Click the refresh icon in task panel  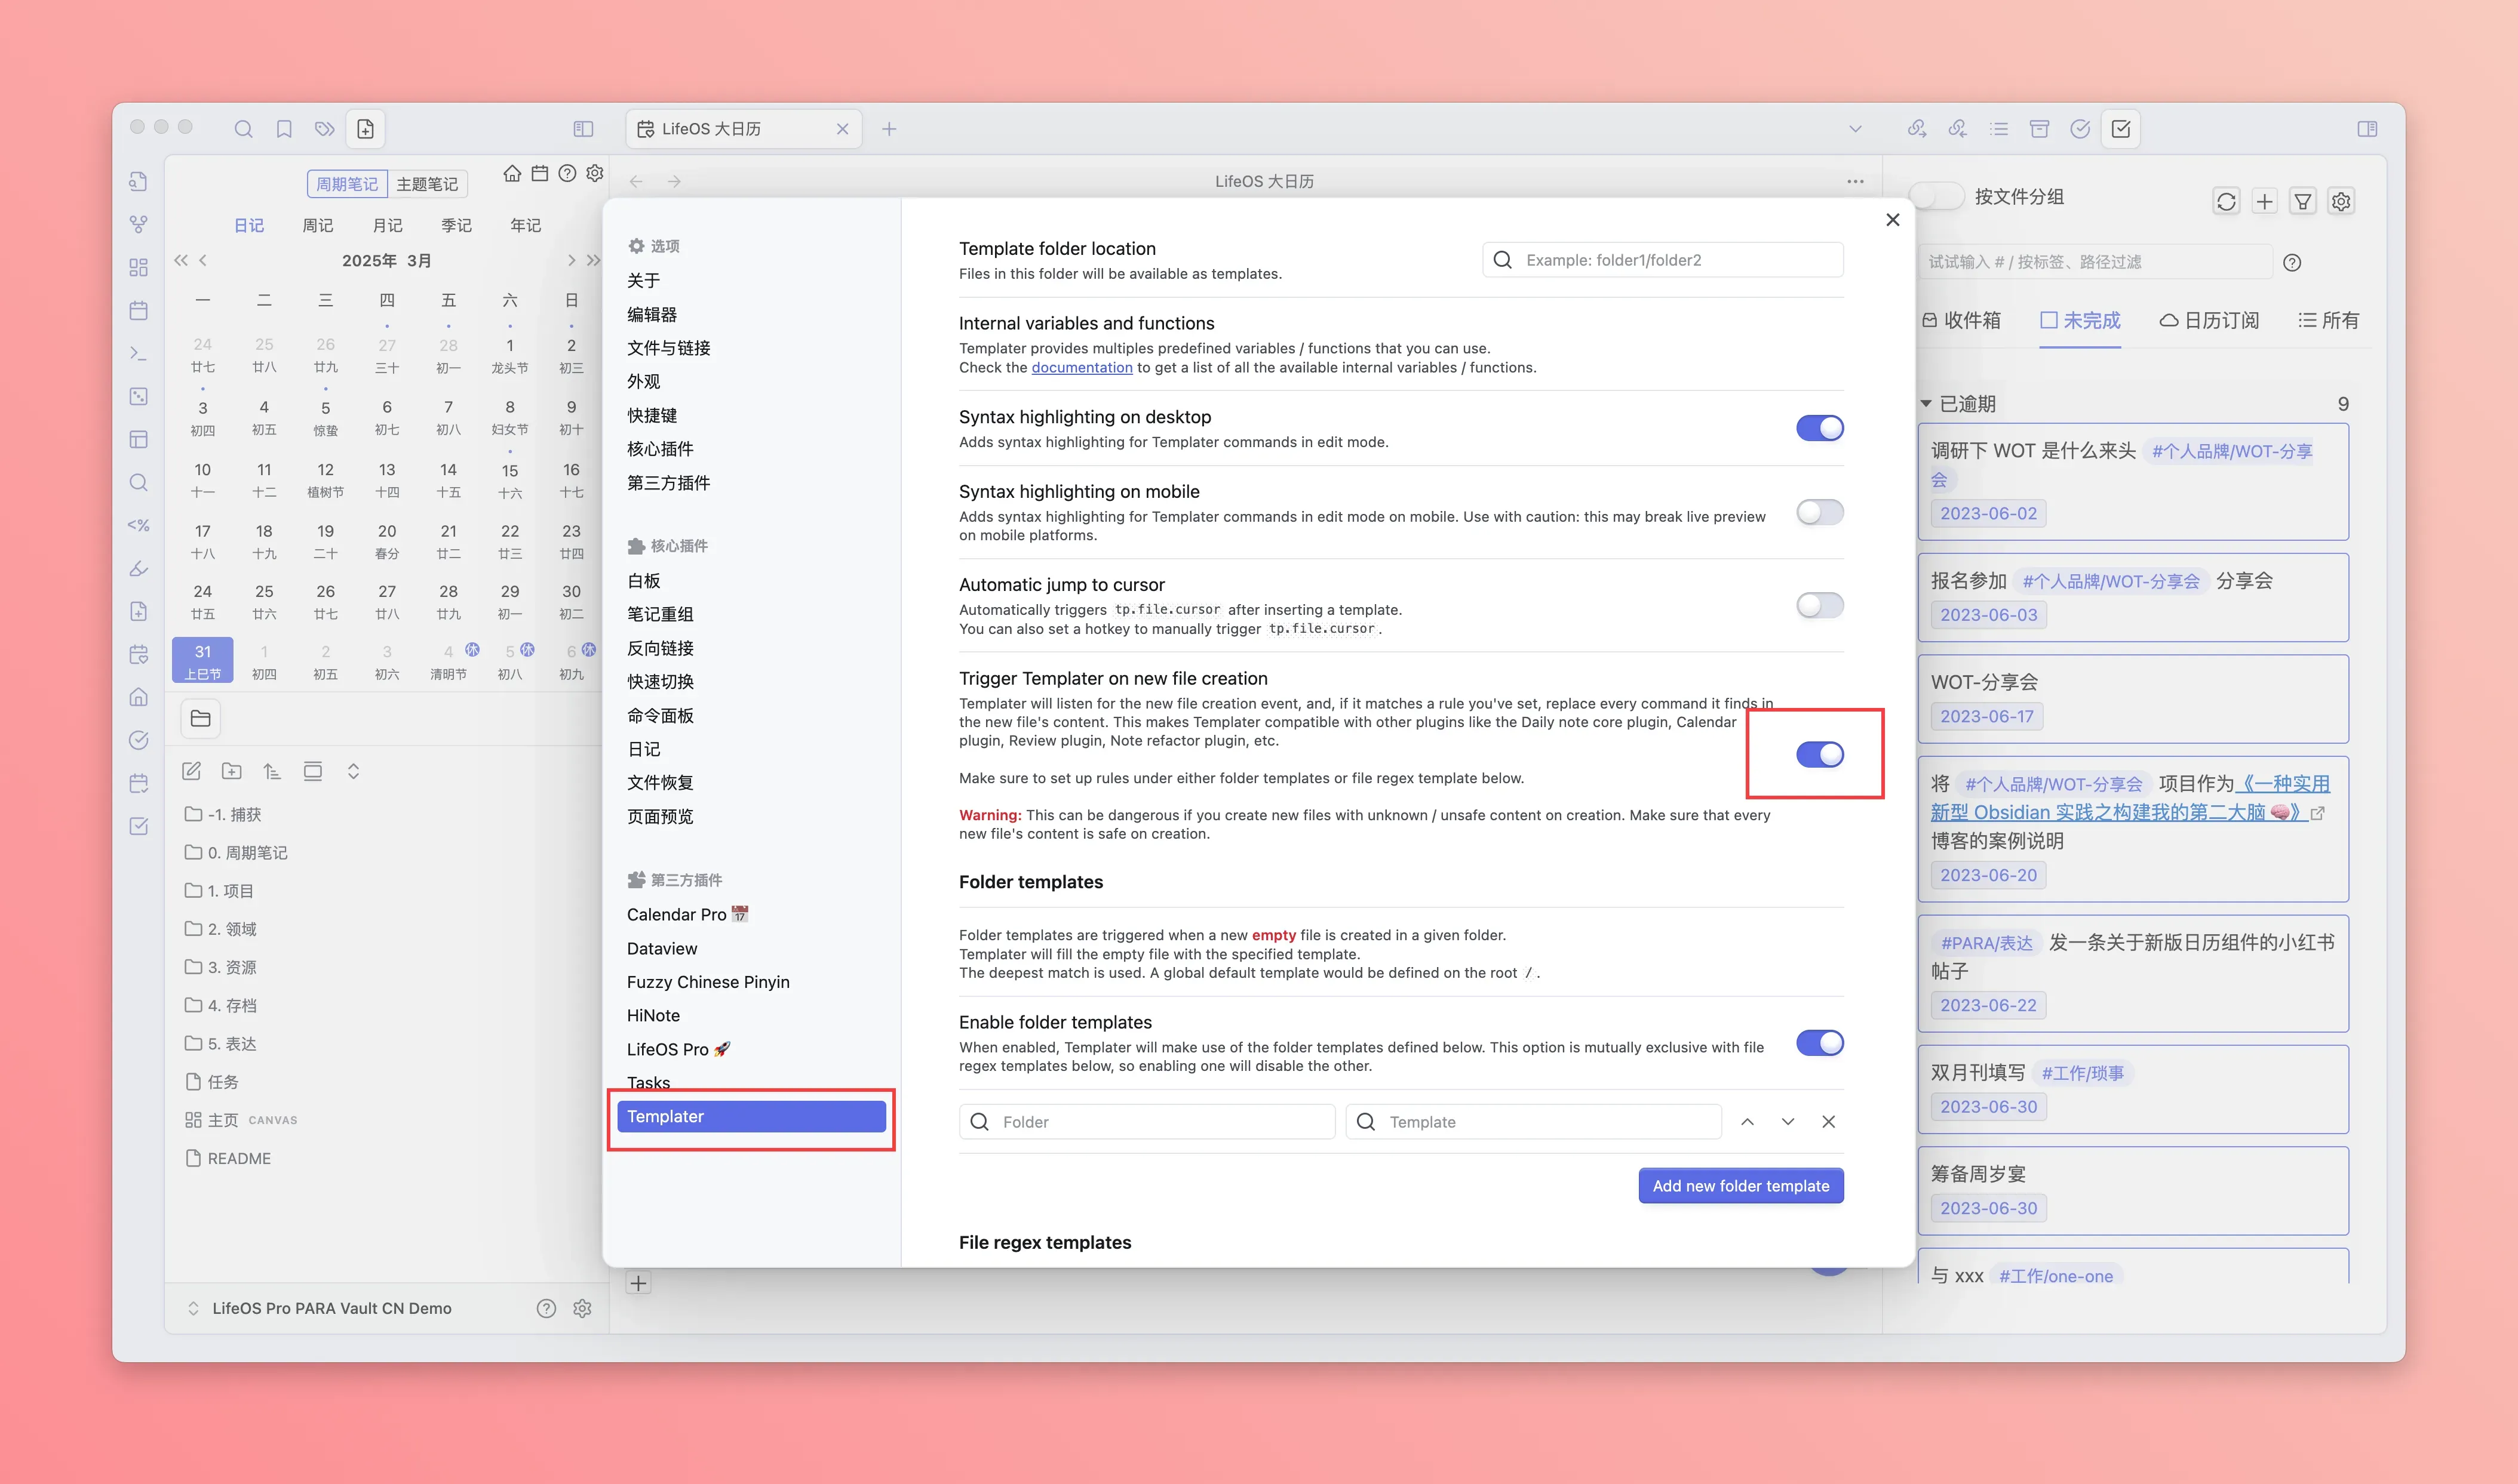tap(2226, 202)
